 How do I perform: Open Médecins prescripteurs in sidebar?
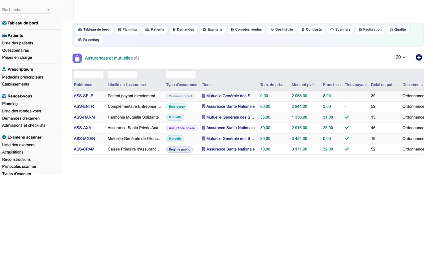23,77
